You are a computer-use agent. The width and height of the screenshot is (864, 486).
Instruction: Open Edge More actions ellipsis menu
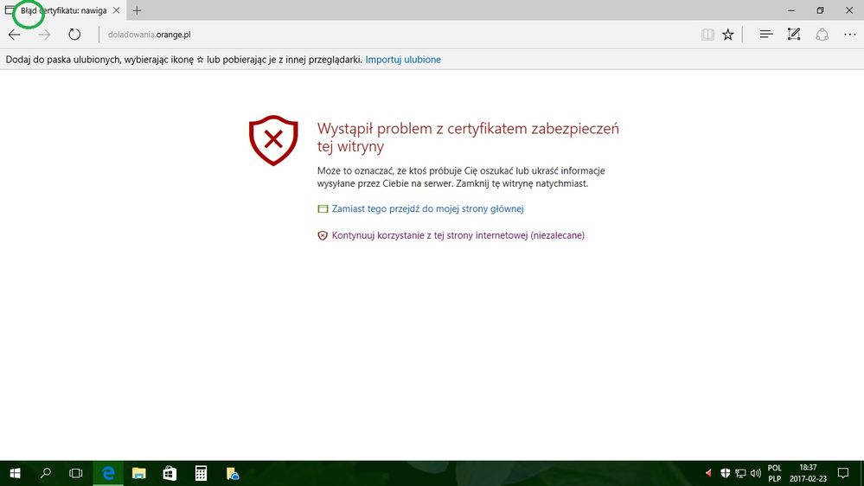[849, 35]
